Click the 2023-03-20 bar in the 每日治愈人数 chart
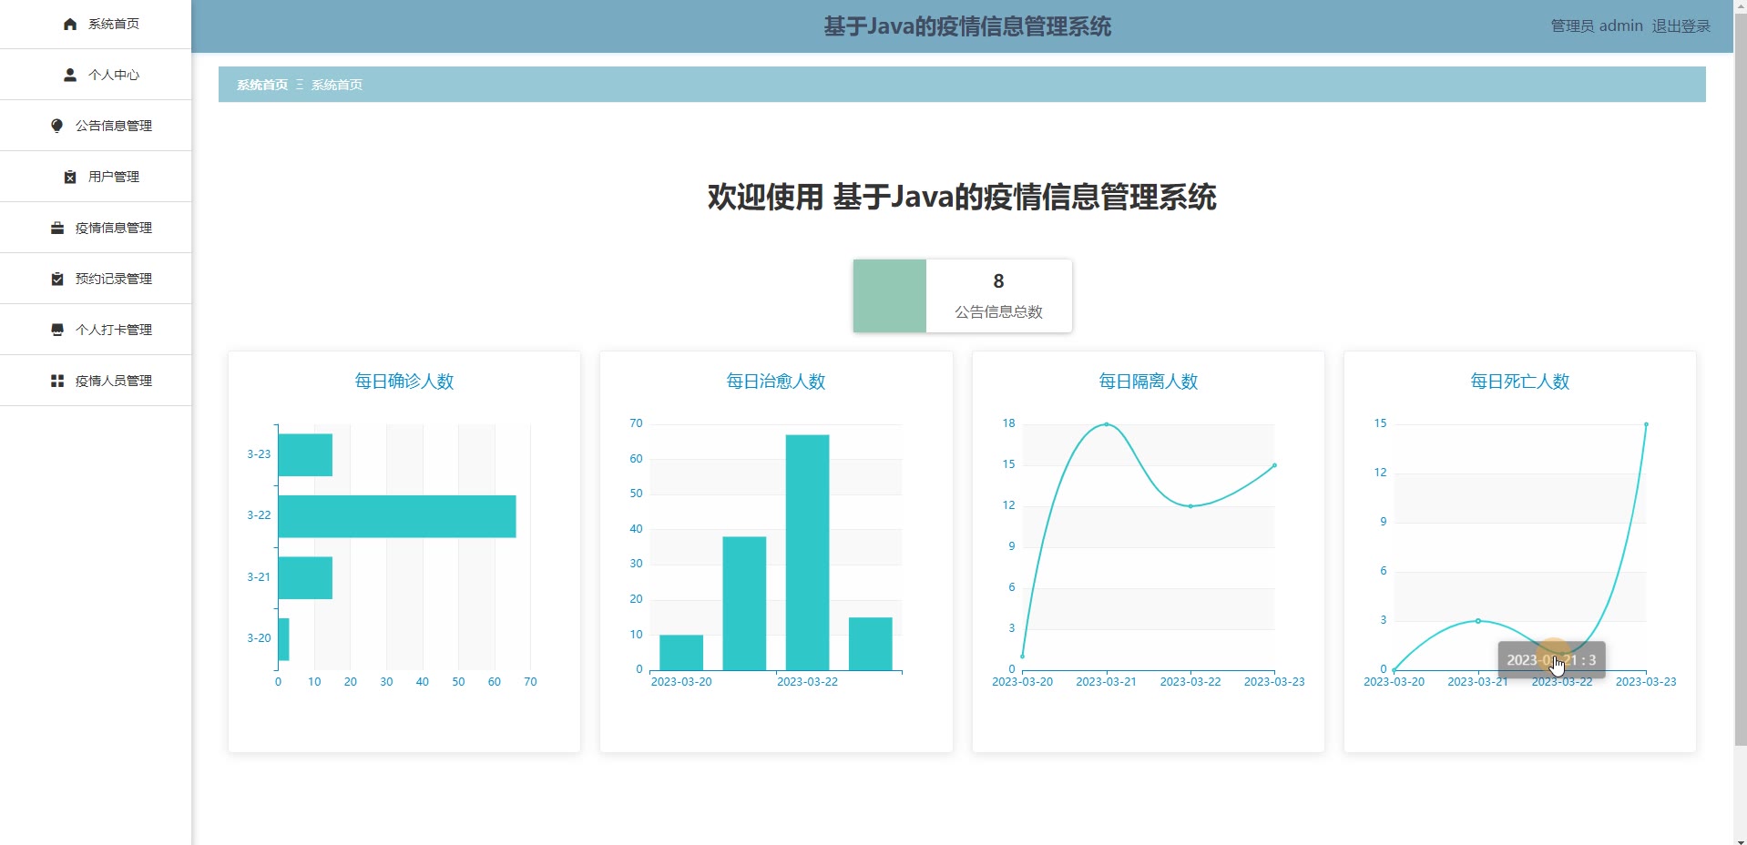Screen dimensions: 1747x845 pos(681,653)
